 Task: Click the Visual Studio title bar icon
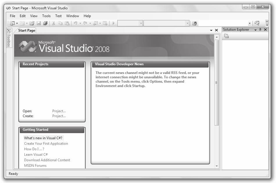point(8,8)
